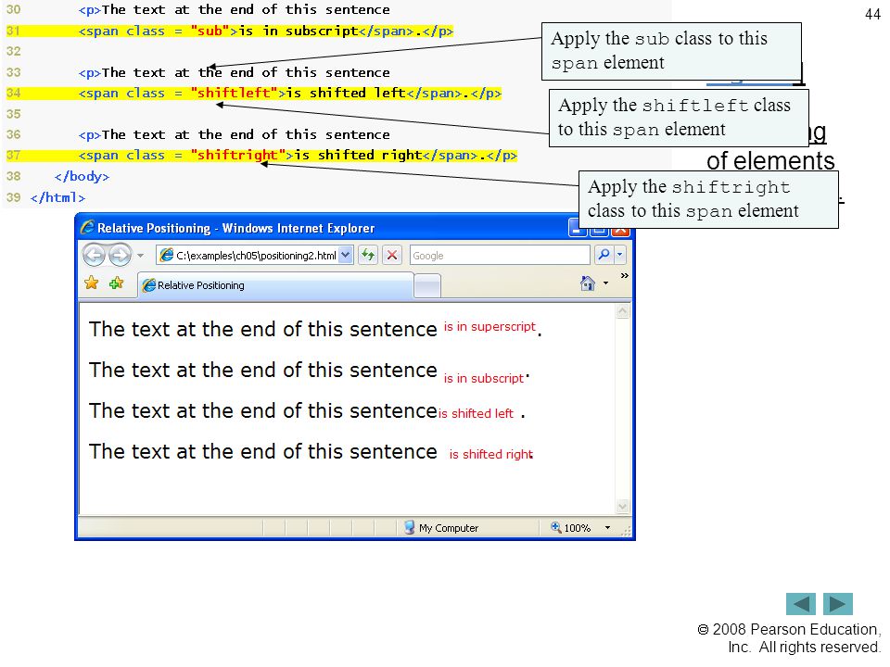This screenshot has width=890, height=667.
Task: Click the Pearson Education copyright text
Action: point(789,638)
